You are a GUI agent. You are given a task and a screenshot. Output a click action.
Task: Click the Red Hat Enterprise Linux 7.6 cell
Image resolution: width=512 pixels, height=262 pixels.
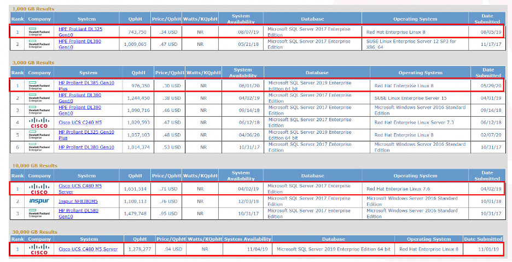coord(415,189)
